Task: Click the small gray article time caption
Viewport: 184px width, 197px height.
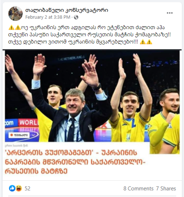Action: [x=16, y=146]
